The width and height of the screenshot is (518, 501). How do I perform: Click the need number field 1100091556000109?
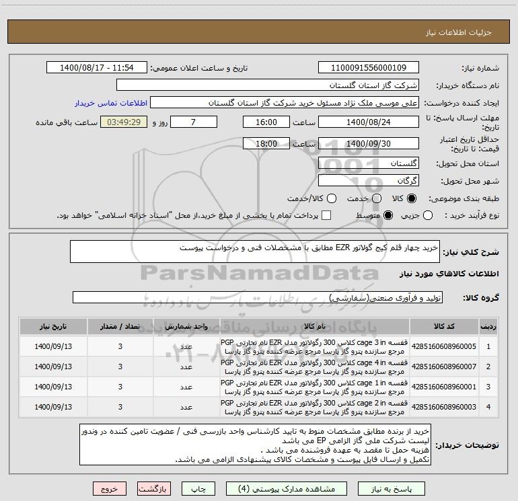(369, 67)
